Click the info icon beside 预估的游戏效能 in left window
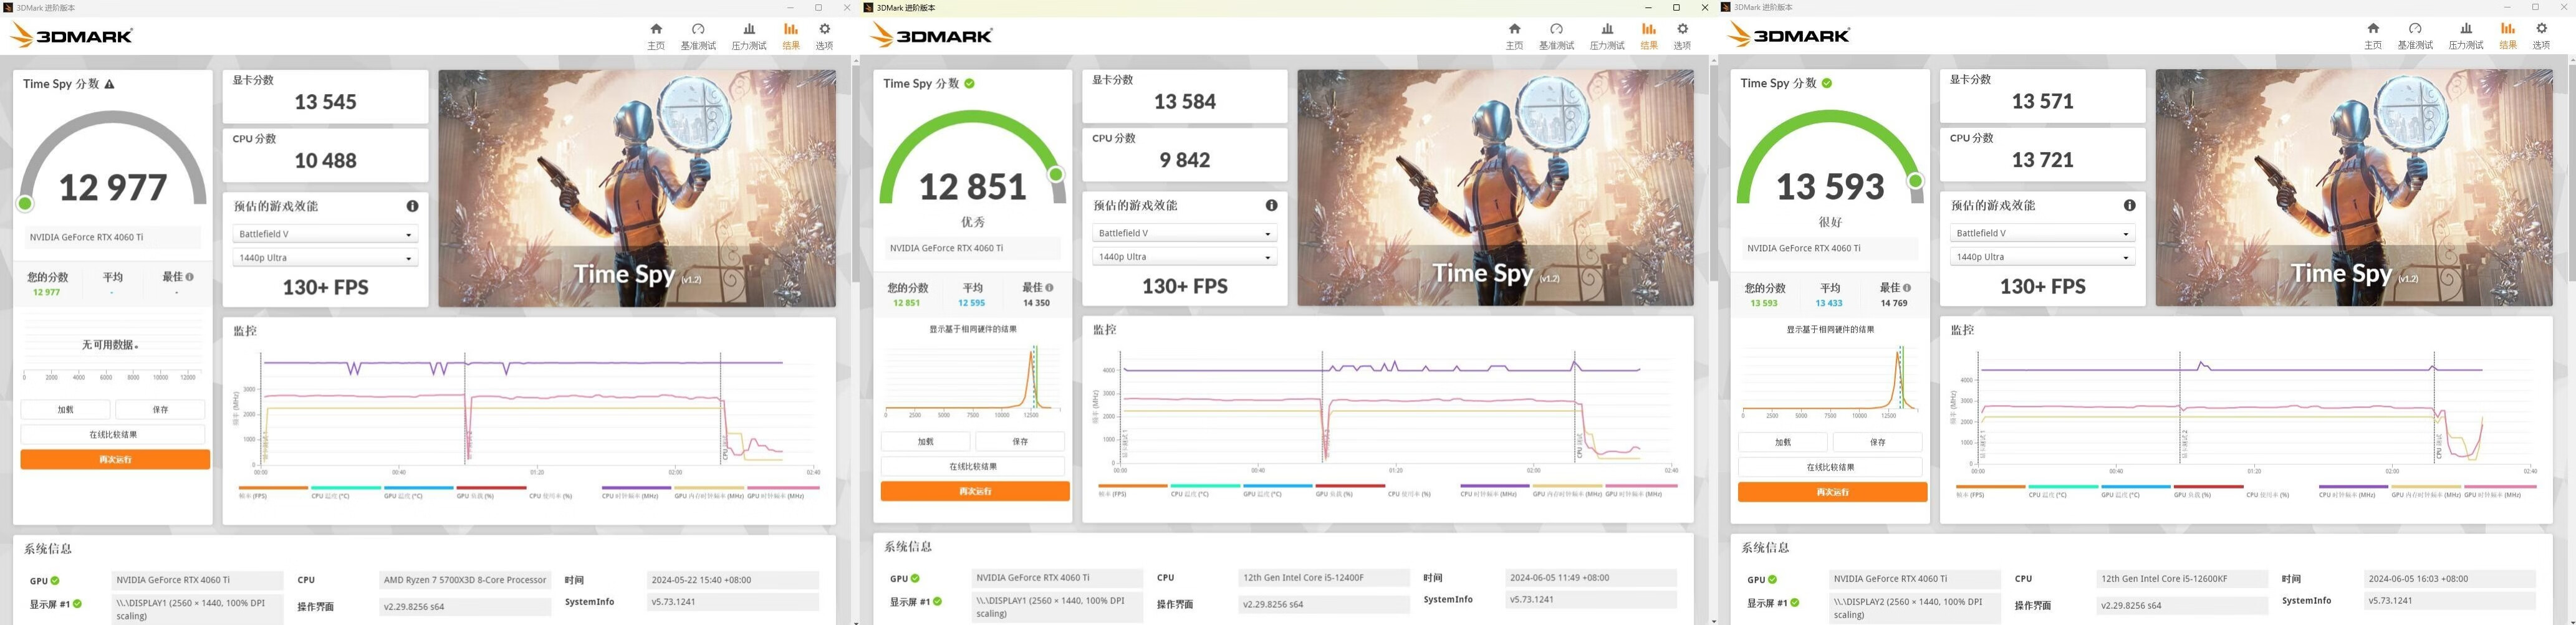Screen dimensions: 2576x625 pyautogui.click(x=412, y=206)
